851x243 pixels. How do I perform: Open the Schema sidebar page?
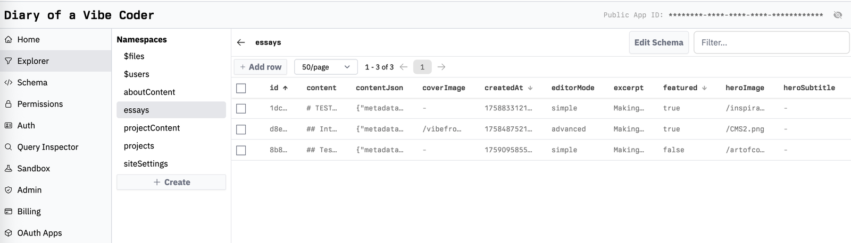[32, 82]
